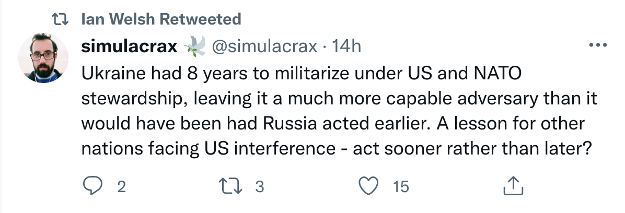Click the like count of 15
Screen dimensions: 625x213
point(401,187)
